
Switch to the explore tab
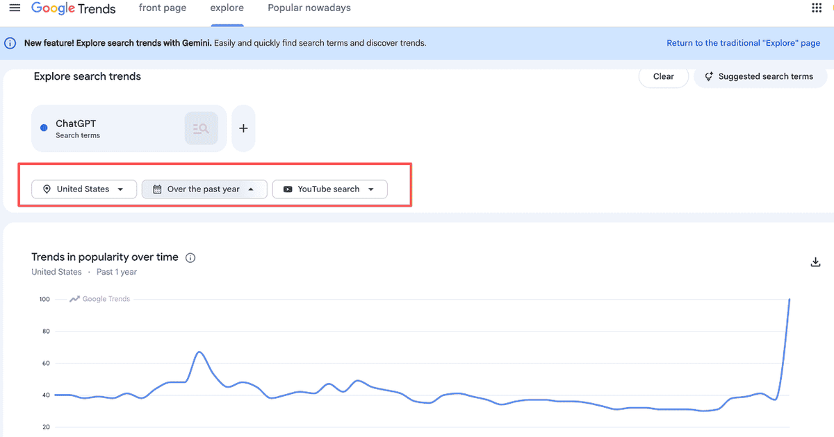227,8
